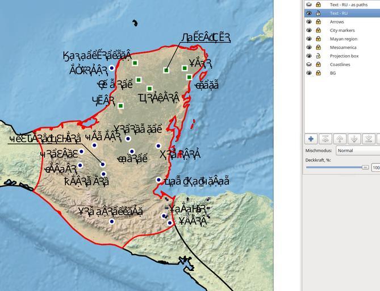Image resolution: width=380 pixels, height=291 pixels.
Task: Show the Coastlines layer via eye icon
Action: [x=309, y=65]
